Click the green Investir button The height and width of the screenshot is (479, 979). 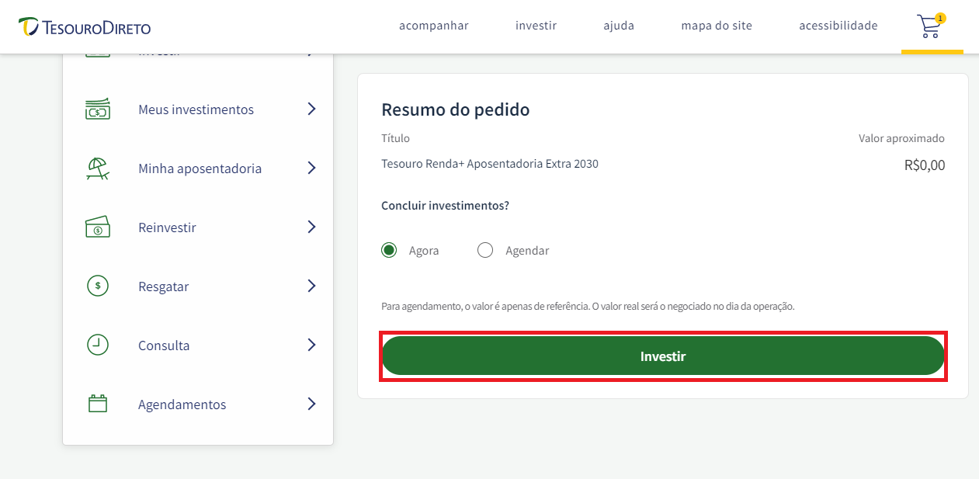(x=663, y=356)
